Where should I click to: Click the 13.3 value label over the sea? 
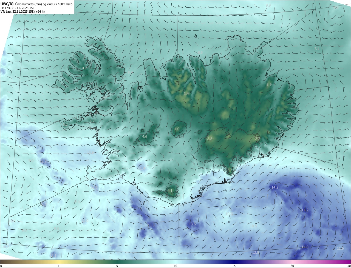[151, 225]
